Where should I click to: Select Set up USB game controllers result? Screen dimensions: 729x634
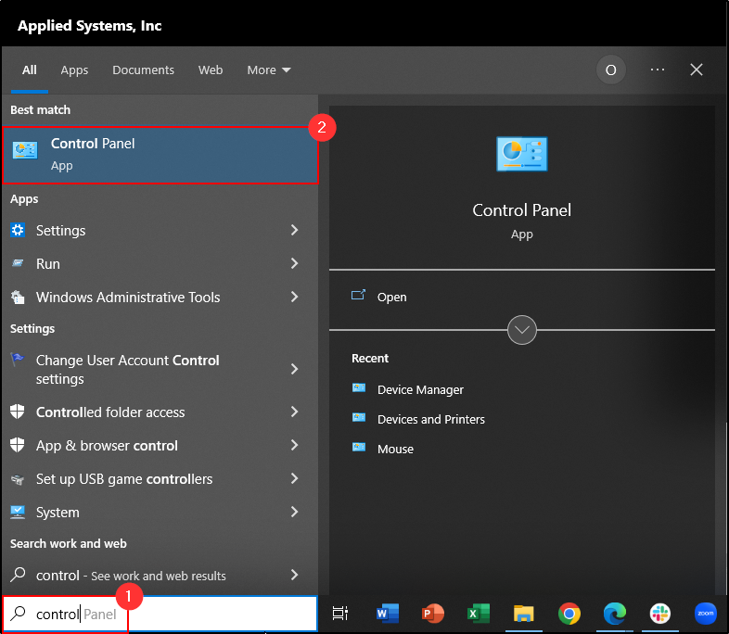(160, 478)
